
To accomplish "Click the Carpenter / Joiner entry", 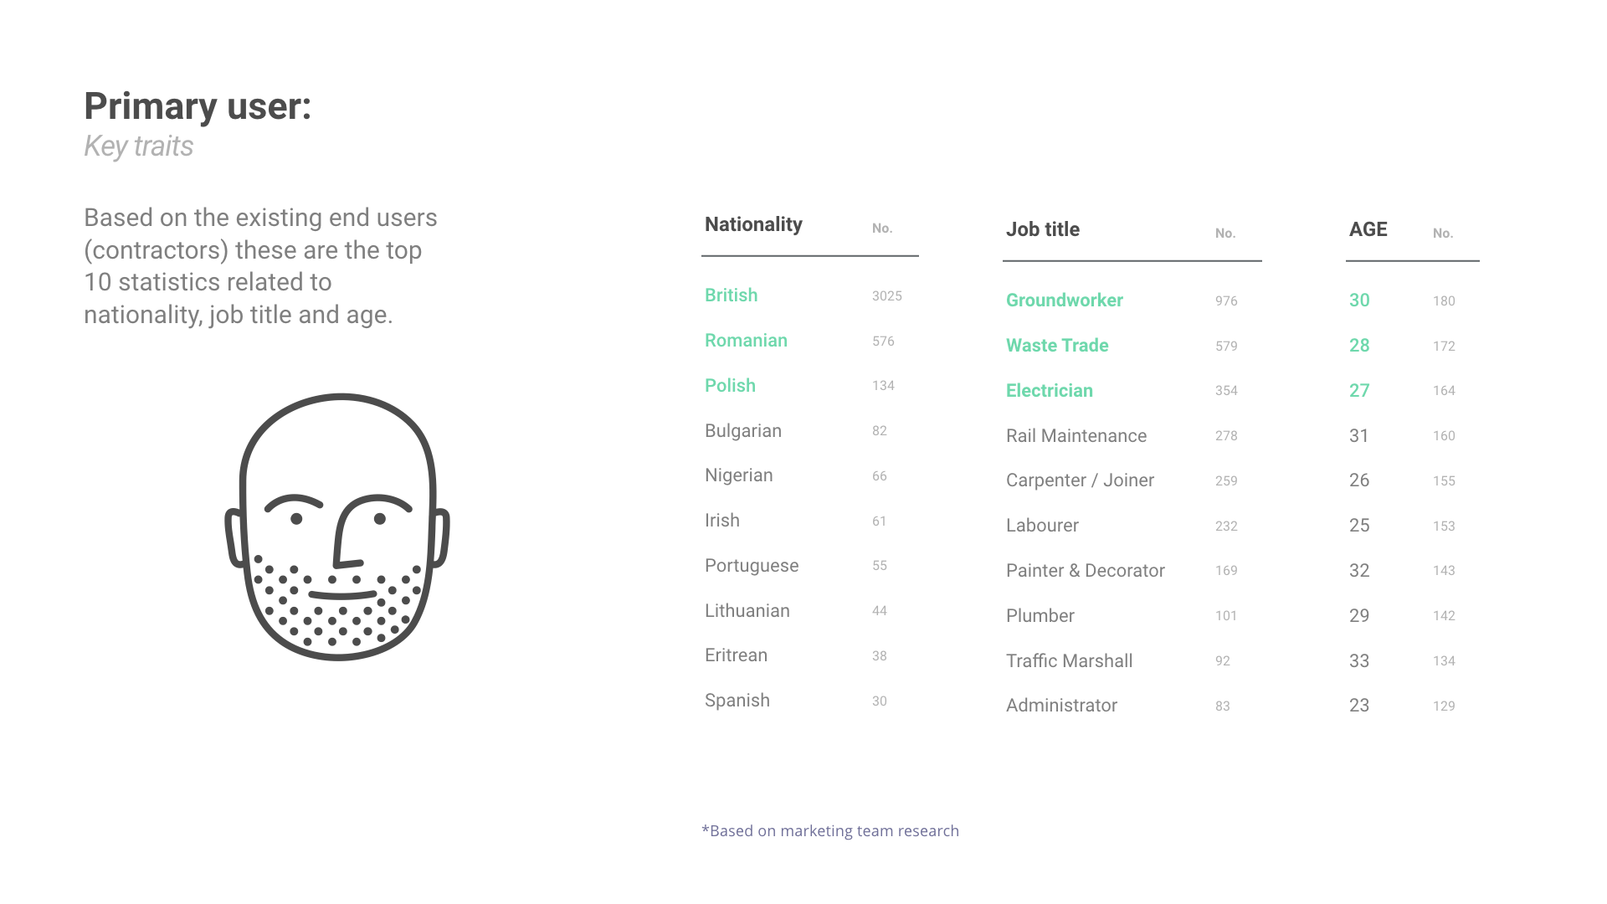I will pyautogui.click(x=1080, y=480).
